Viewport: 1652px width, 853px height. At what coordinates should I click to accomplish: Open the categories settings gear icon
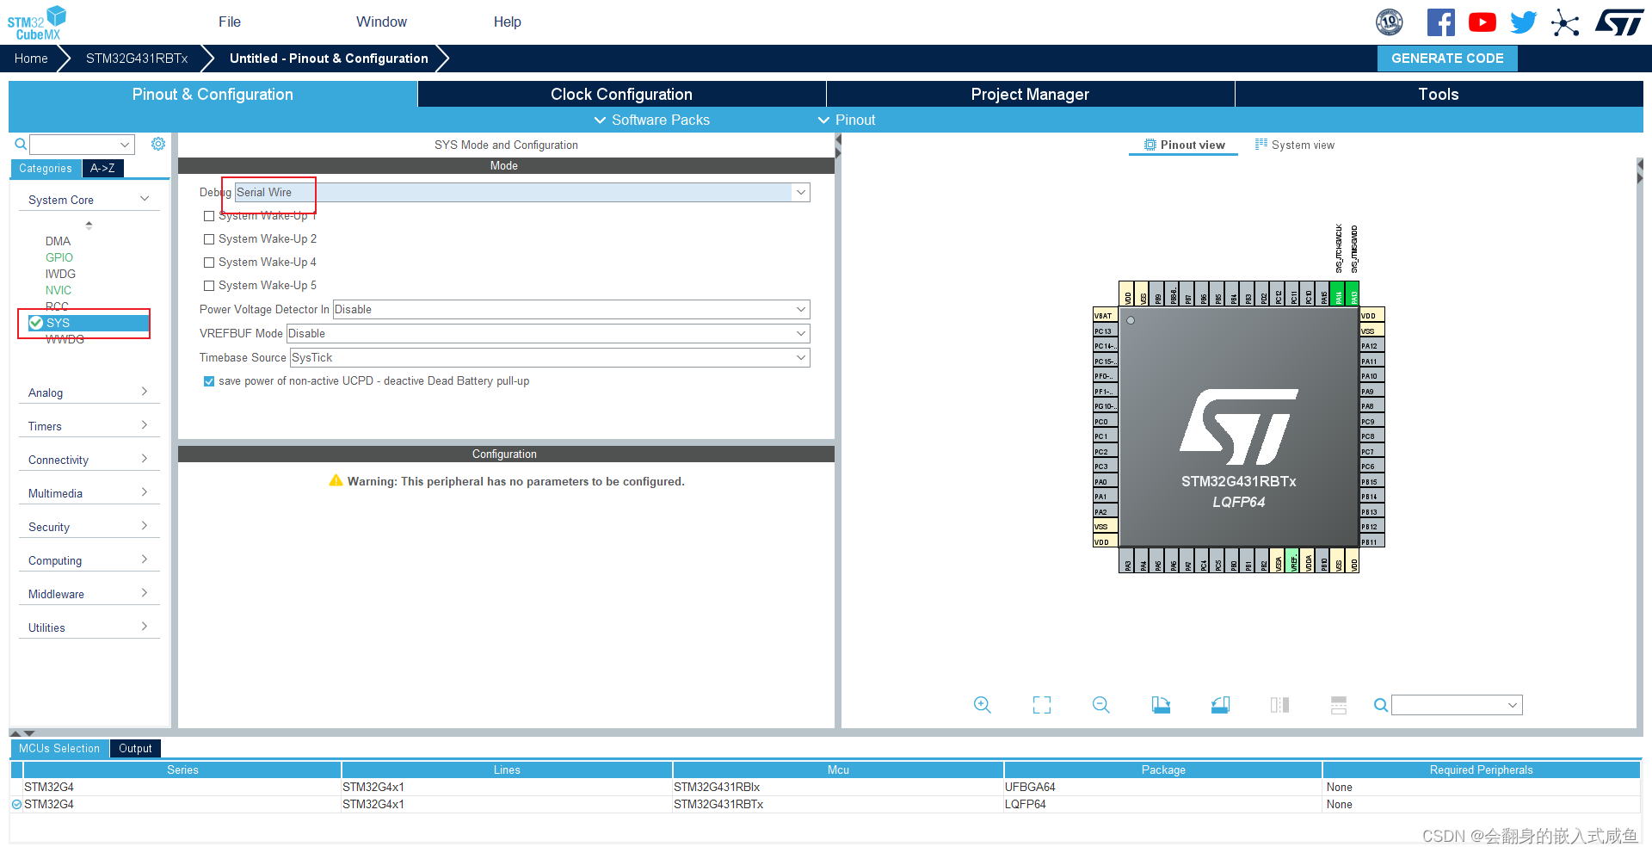(x=158, y=144)
